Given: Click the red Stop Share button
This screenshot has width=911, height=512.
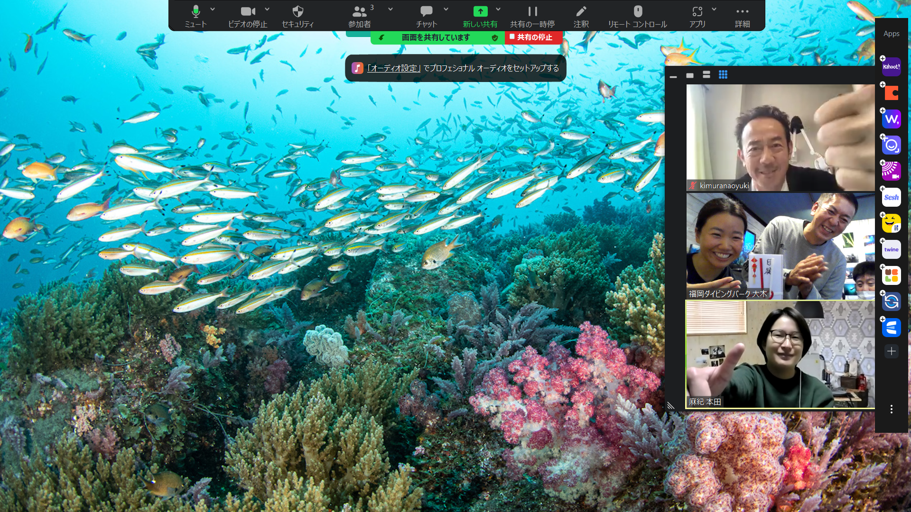Looking at the screenshot, I should (533, 37).
